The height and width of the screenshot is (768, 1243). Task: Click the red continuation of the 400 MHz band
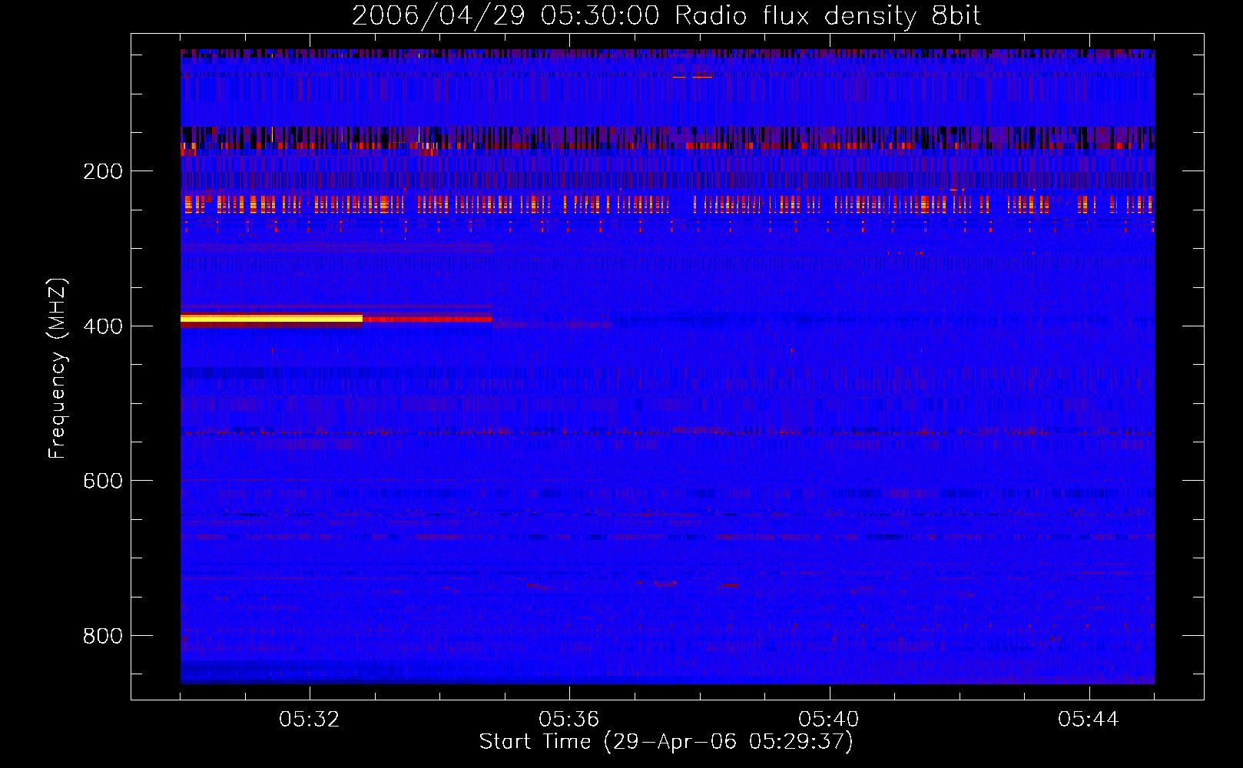[x=427, y=319]
